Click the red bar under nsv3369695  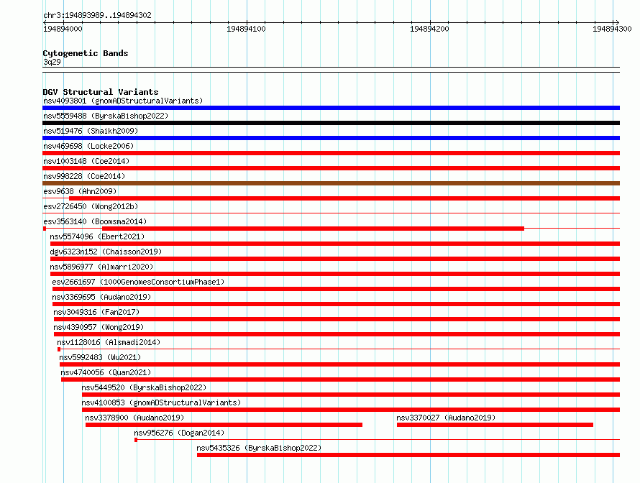(336, 304)
